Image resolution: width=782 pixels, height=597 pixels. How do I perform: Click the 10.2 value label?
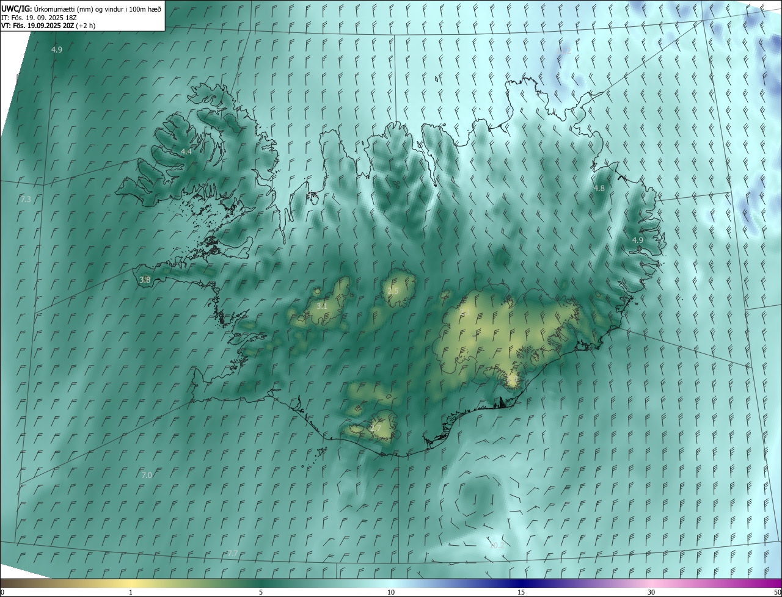[x=497, y=546]
